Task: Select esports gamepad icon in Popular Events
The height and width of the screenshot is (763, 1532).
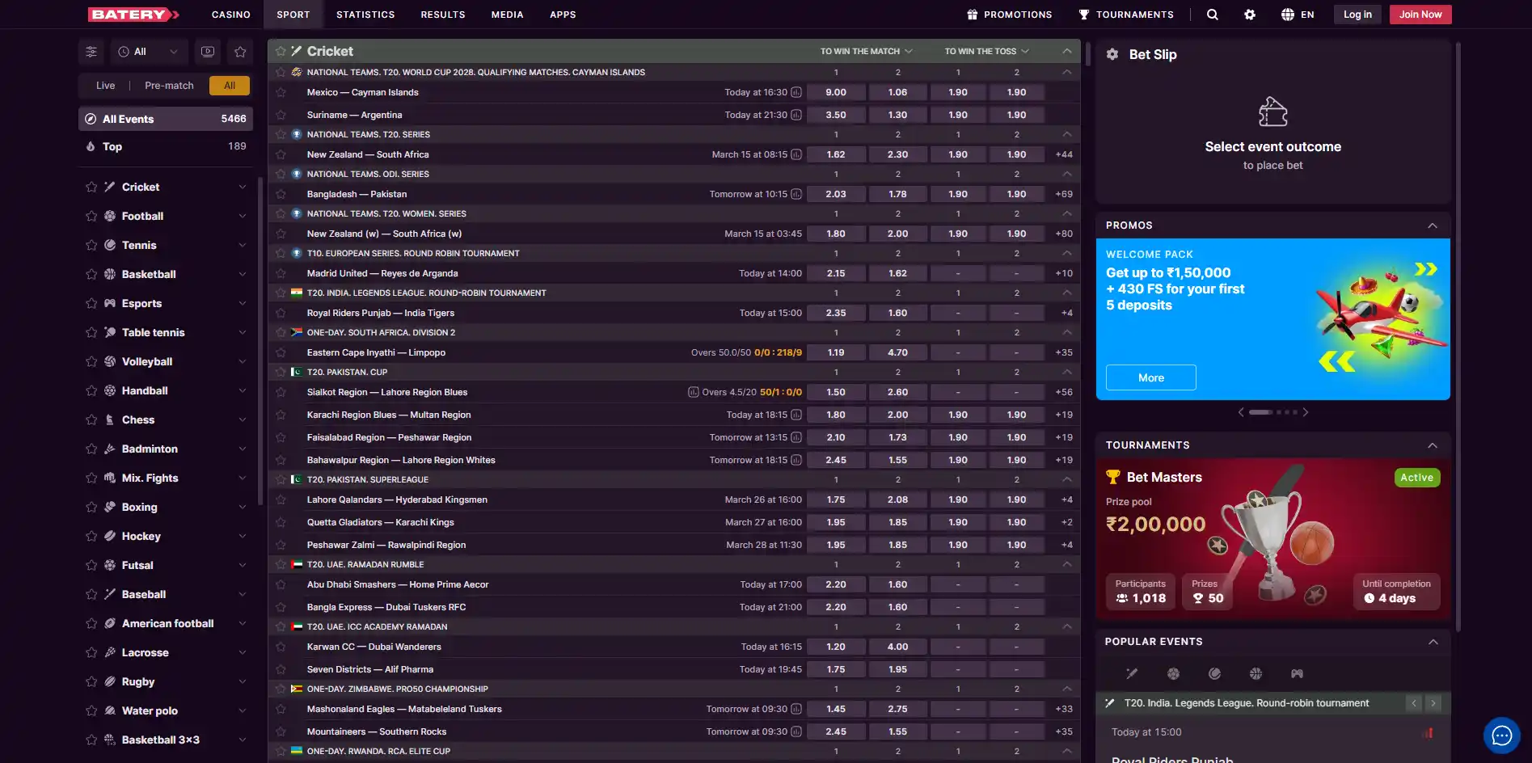Action: [1297, 673]
